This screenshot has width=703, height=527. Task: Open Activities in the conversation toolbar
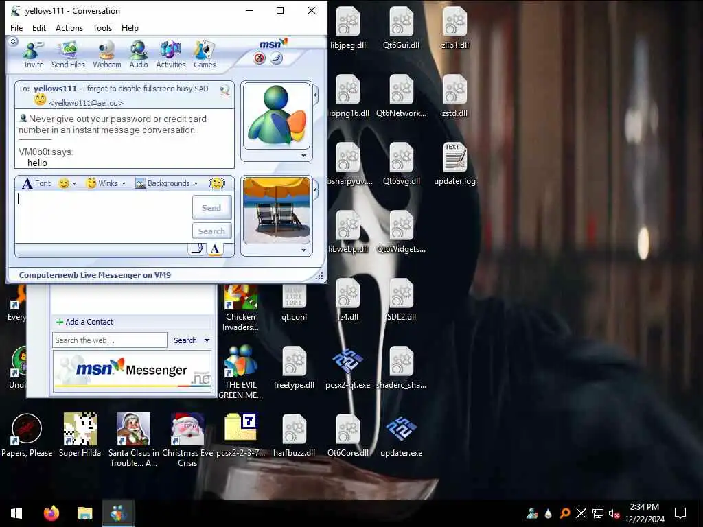click(x=171, y=55)
